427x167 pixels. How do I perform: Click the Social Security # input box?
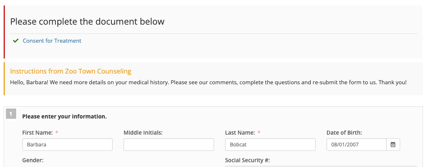[x=322, y=166]
